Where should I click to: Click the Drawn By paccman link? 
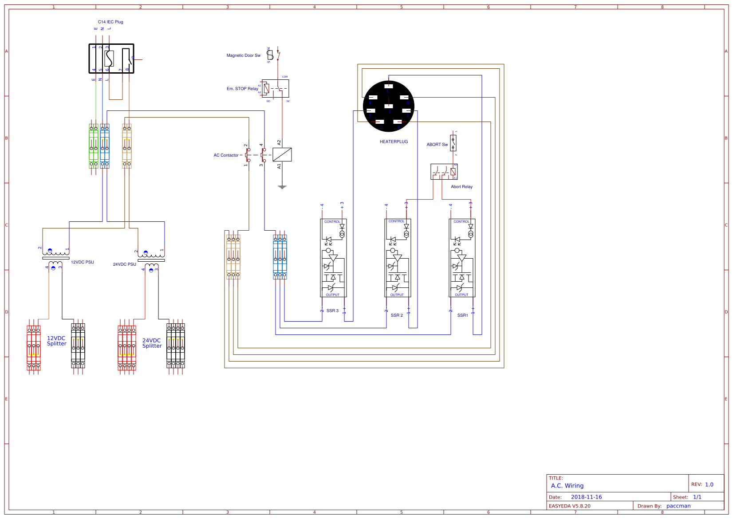point(678,506)
